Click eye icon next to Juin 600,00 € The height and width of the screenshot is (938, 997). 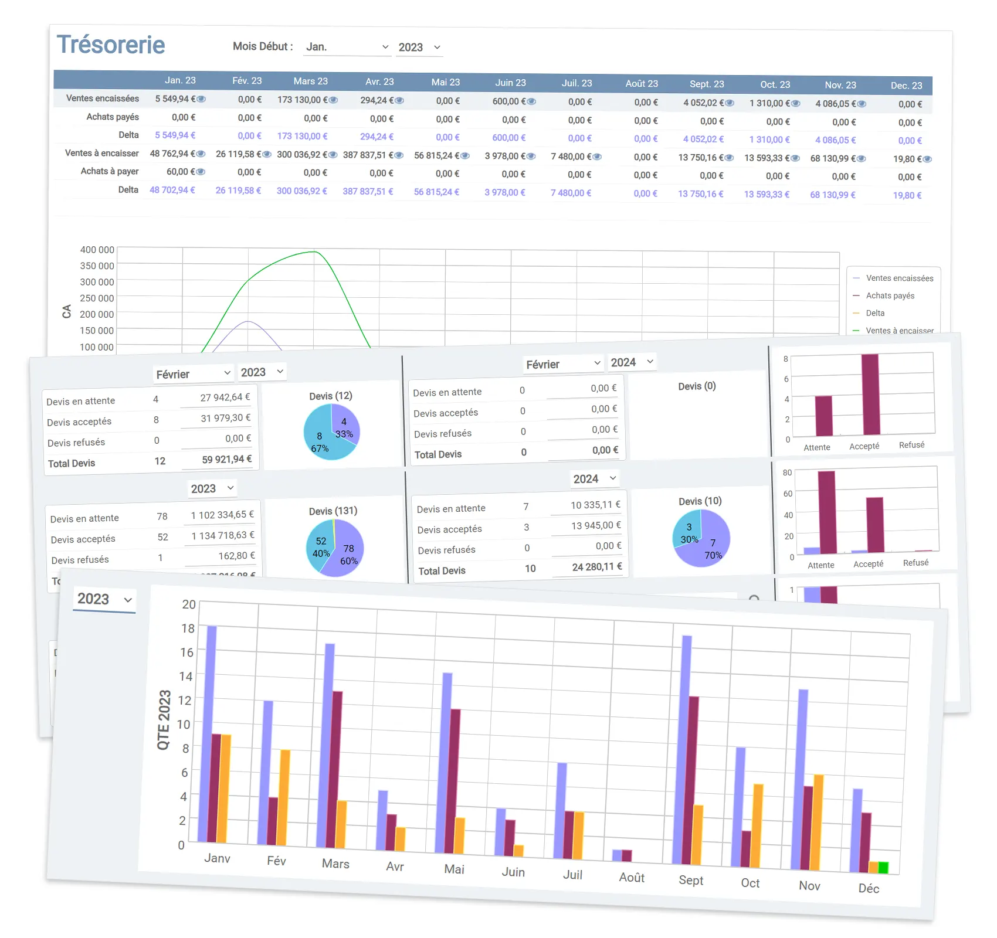click(x=531, y=101)
